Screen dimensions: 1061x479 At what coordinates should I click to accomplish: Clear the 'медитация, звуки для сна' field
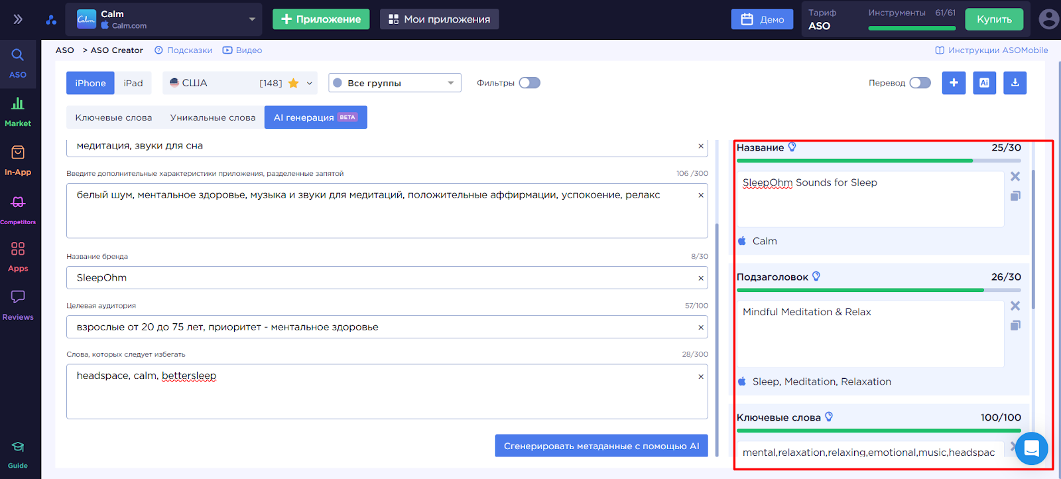point(701,146)
